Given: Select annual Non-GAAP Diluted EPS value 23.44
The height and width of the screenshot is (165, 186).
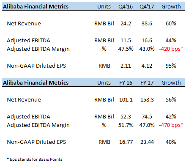Looking at the screenshot, I should coord(147,142).
